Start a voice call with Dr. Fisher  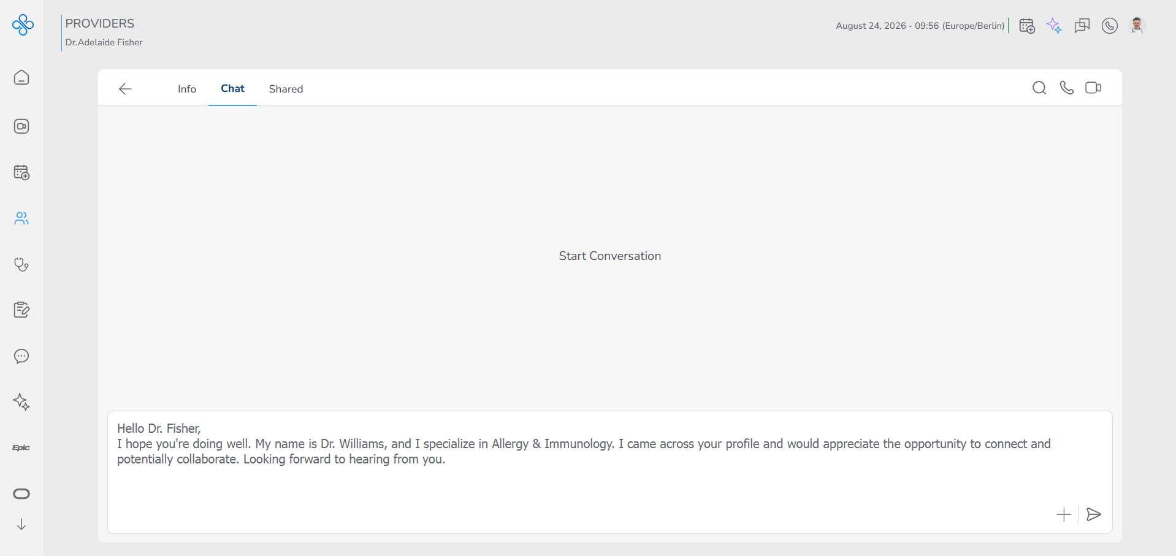point(1067,88)
